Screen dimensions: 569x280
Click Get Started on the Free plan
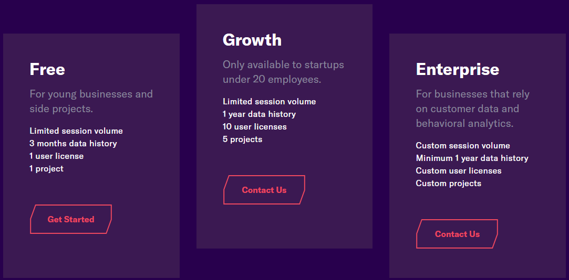pyautogui.click(x=71, y=219)
